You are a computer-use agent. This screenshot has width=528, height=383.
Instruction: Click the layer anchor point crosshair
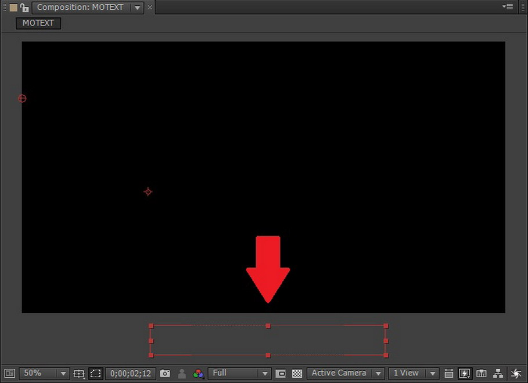click(x=148, y=192)
